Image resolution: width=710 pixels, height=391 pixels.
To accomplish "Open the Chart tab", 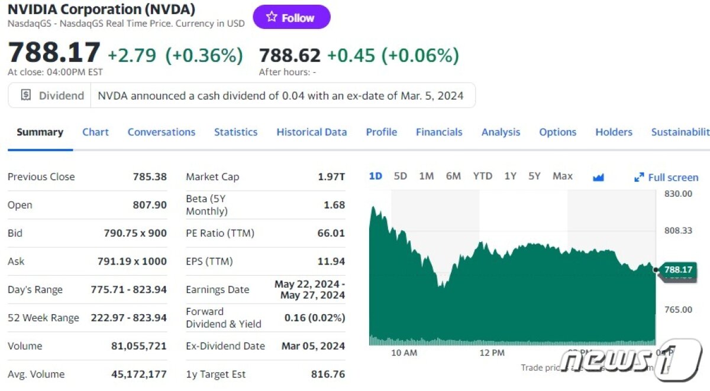I will 95,132.
